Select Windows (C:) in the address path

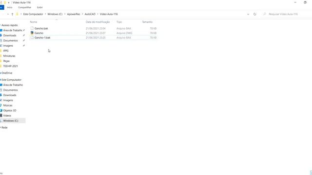[x=55, y=14]
